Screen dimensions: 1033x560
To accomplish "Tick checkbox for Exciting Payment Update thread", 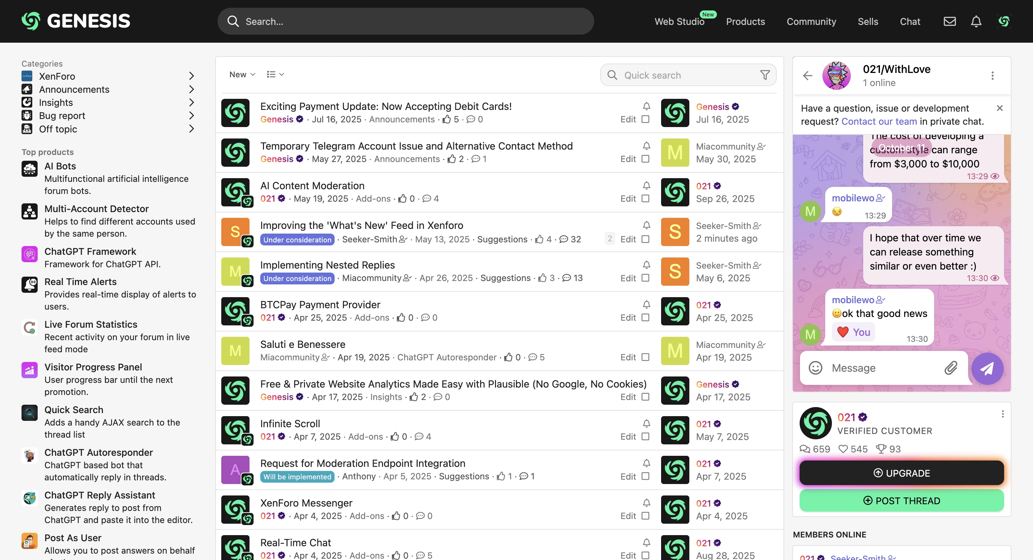I will (645, 119).
